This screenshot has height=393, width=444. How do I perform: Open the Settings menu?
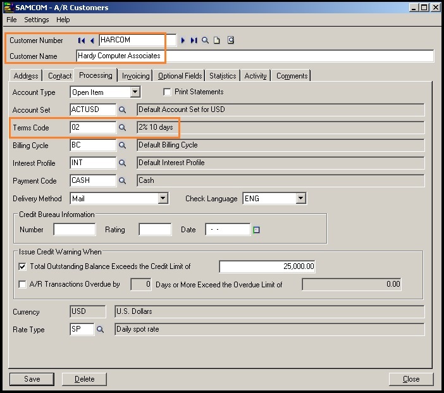coord(37,20)
